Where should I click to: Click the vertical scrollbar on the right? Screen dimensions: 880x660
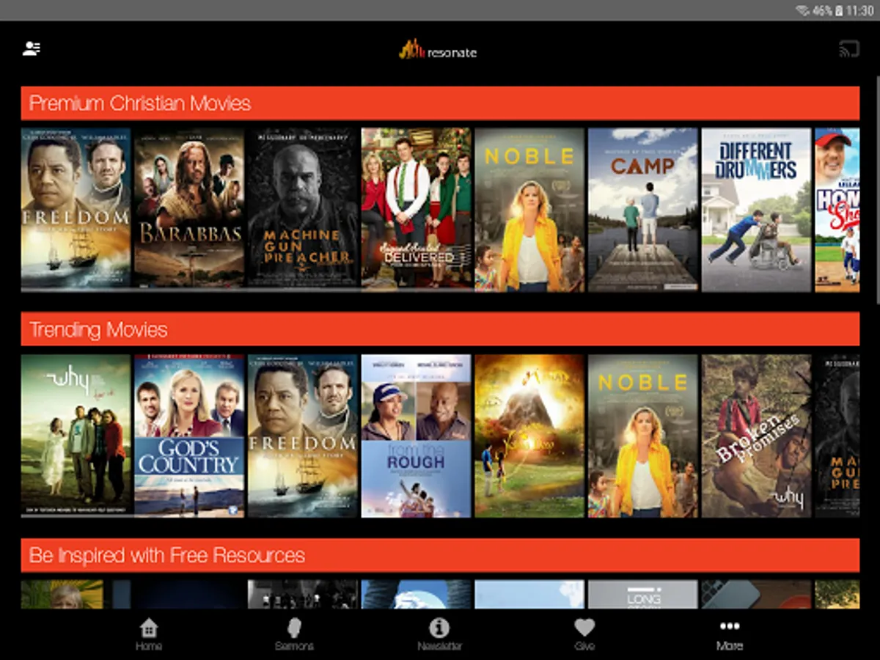pos(877,188)
